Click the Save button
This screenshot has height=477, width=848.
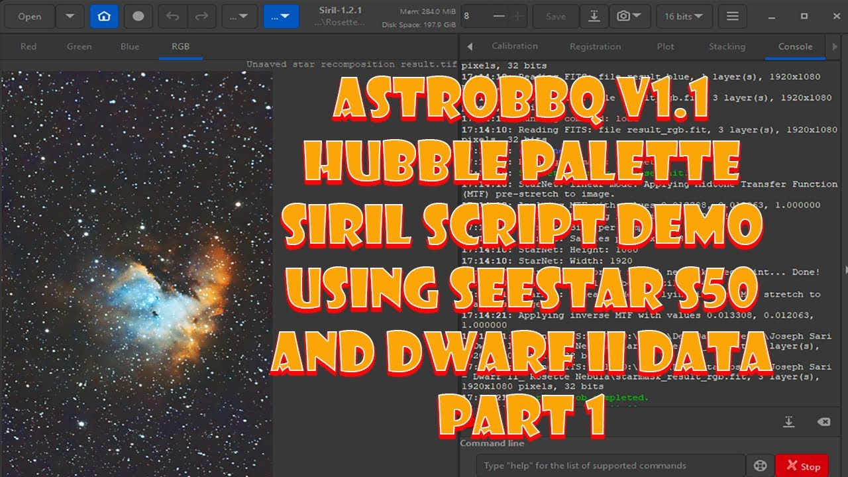556,17
